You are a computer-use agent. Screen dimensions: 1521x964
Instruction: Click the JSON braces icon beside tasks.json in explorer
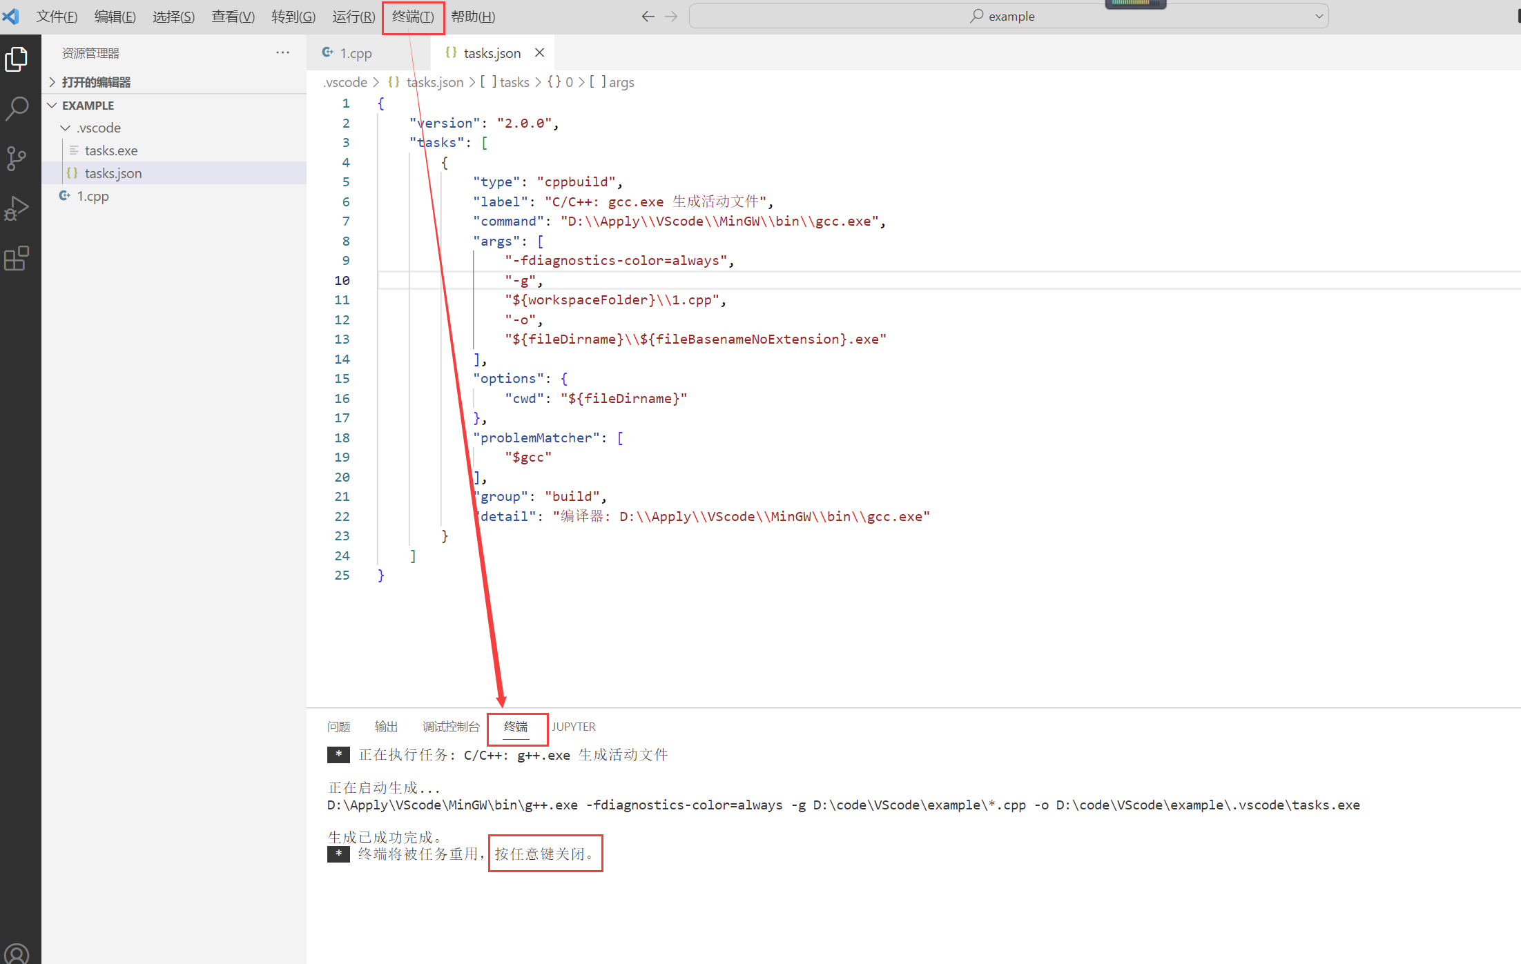coord(72,173)
